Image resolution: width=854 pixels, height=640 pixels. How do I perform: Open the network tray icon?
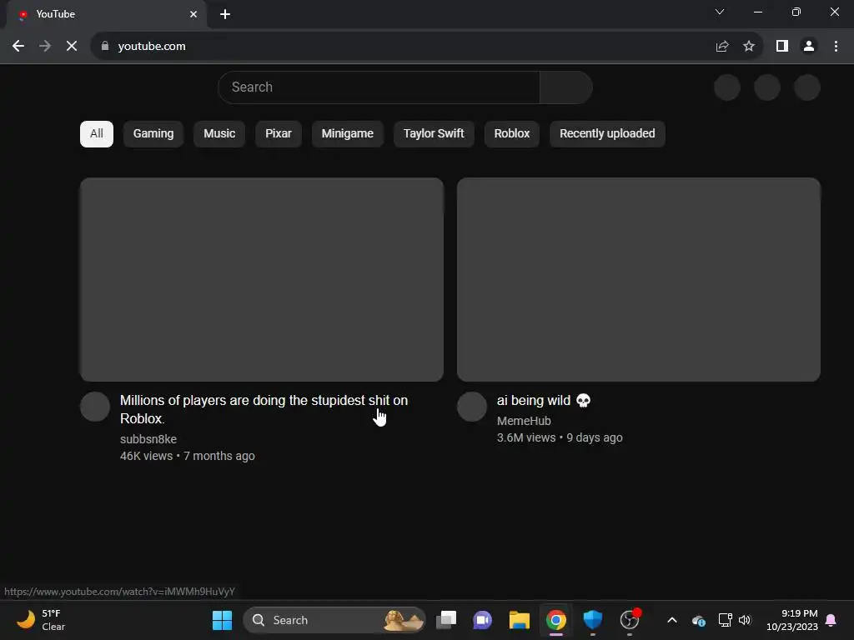tap(725, 620)
